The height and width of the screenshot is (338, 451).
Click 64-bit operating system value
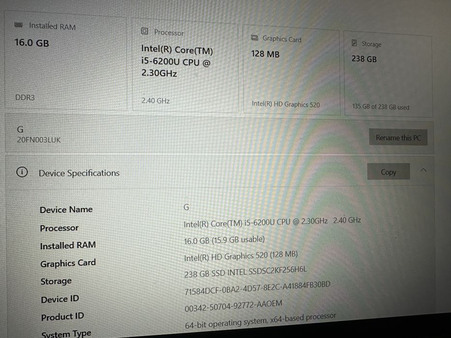[260, 321]
